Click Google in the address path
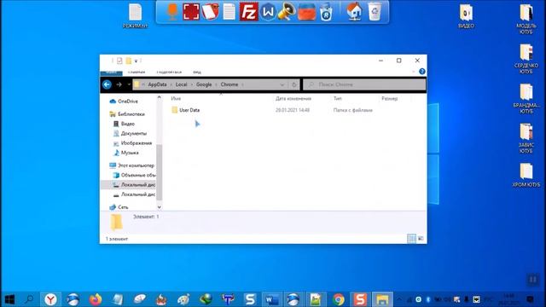 coord(204,84)
